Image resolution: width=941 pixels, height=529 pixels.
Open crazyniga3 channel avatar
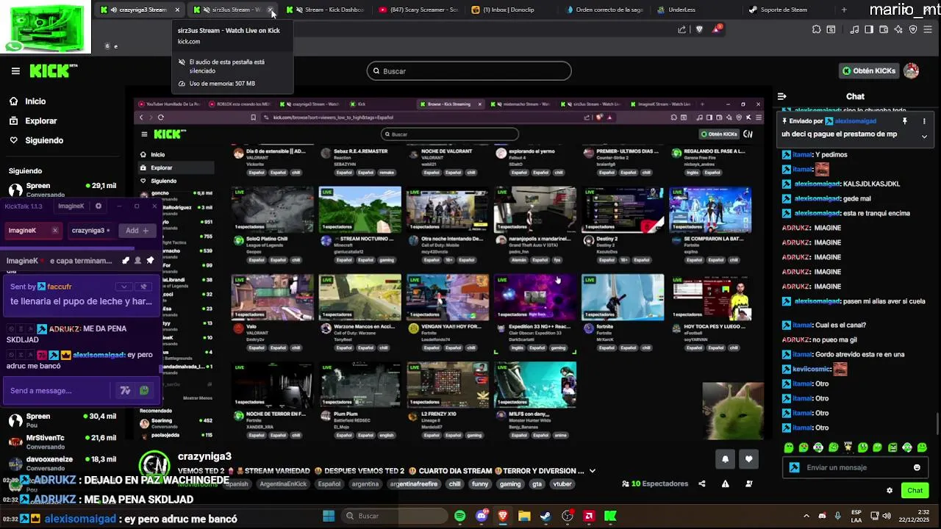pyautogui.click(x=155, y=466)
